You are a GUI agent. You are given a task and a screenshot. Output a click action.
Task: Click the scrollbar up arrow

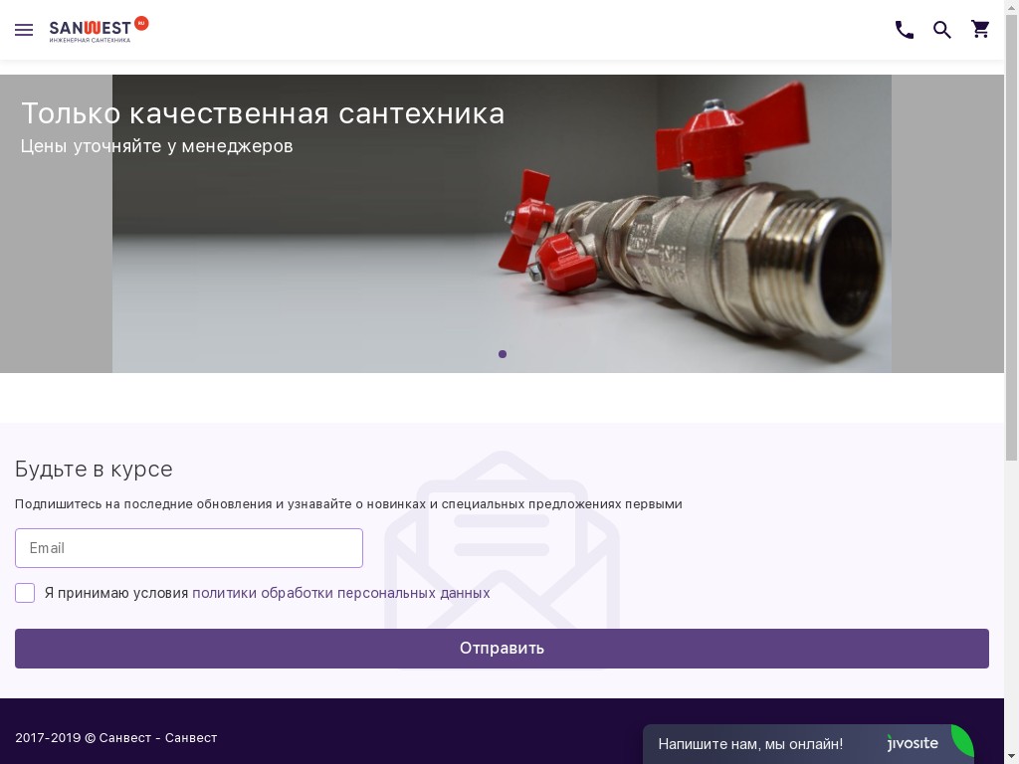click(x=1012, y=7)
